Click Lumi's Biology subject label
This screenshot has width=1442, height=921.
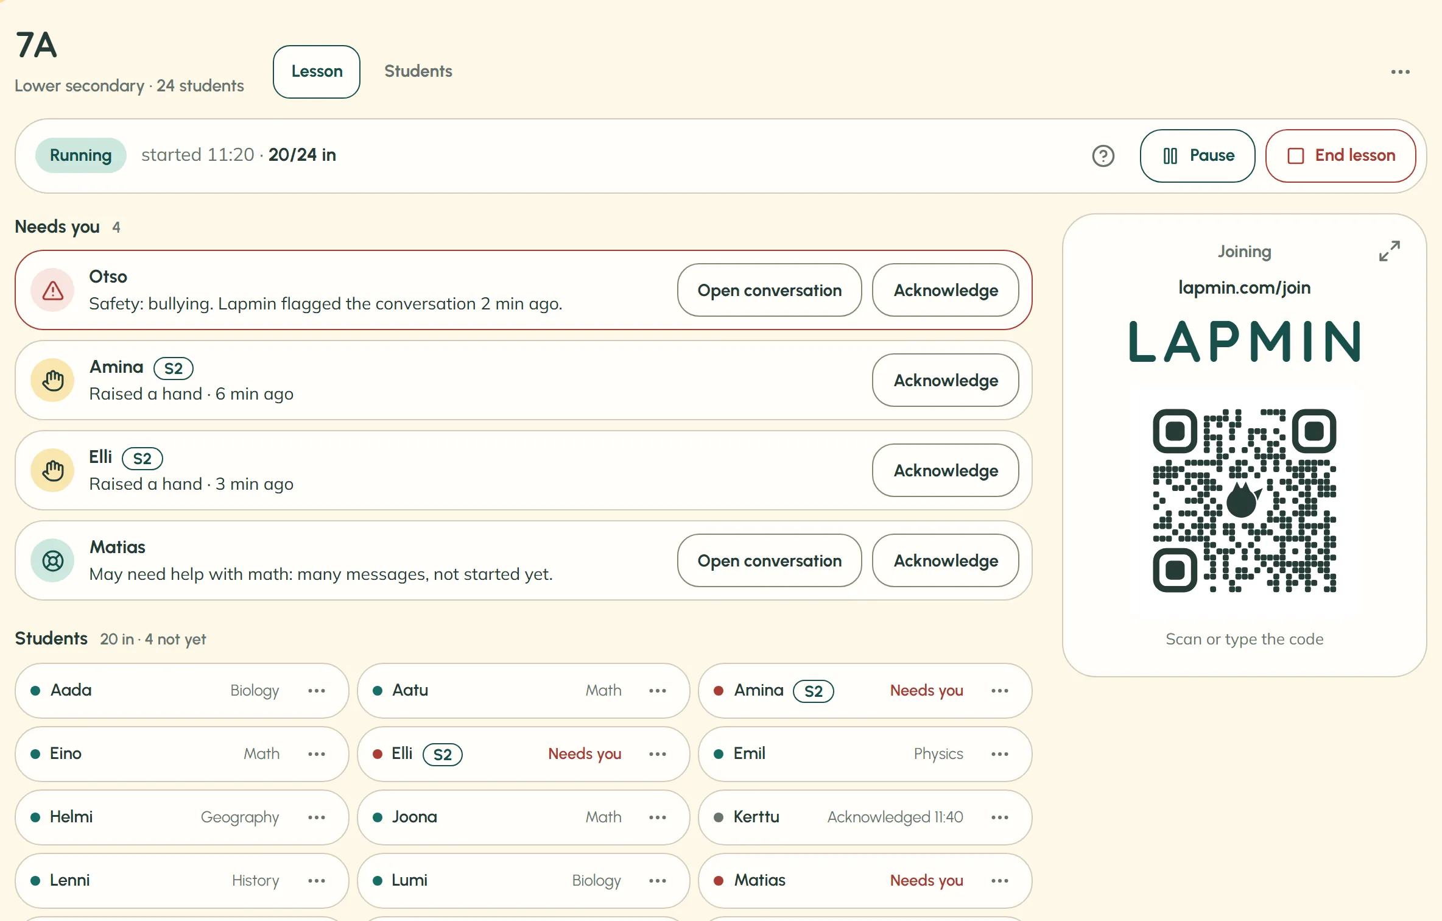coord(596,881)
